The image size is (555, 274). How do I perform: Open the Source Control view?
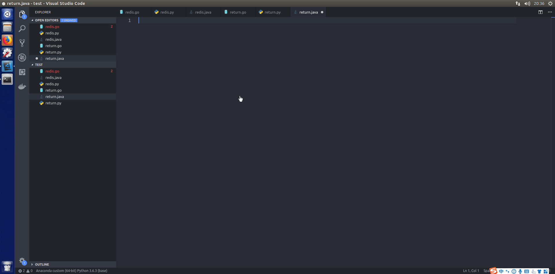(22, 43)
